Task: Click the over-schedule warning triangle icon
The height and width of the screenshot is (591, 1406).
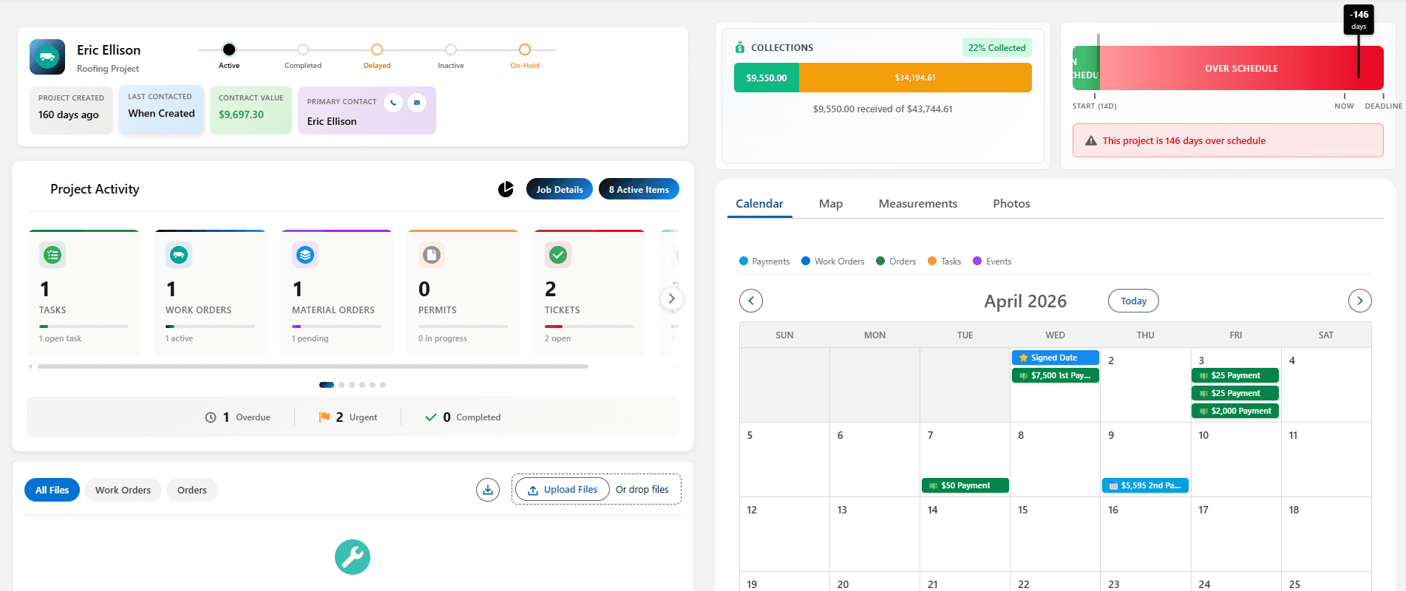Action: [1091, 140]
